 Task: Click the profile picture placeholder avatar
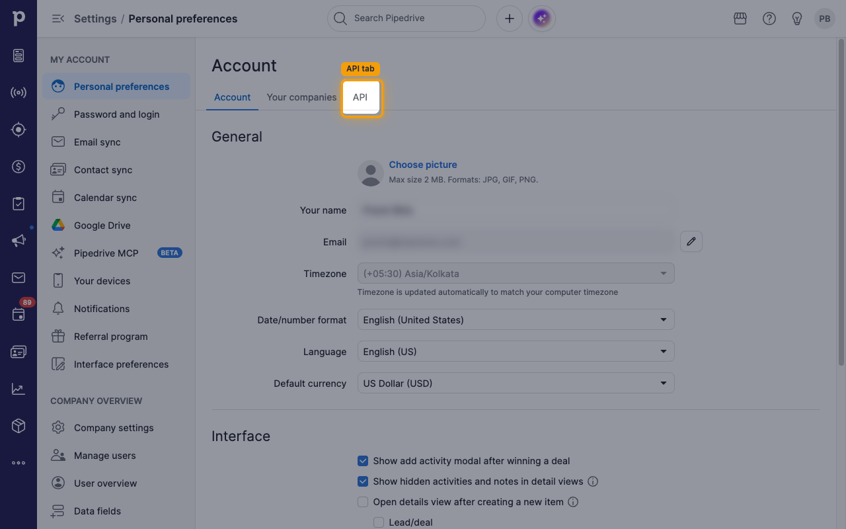pos(371,173)
